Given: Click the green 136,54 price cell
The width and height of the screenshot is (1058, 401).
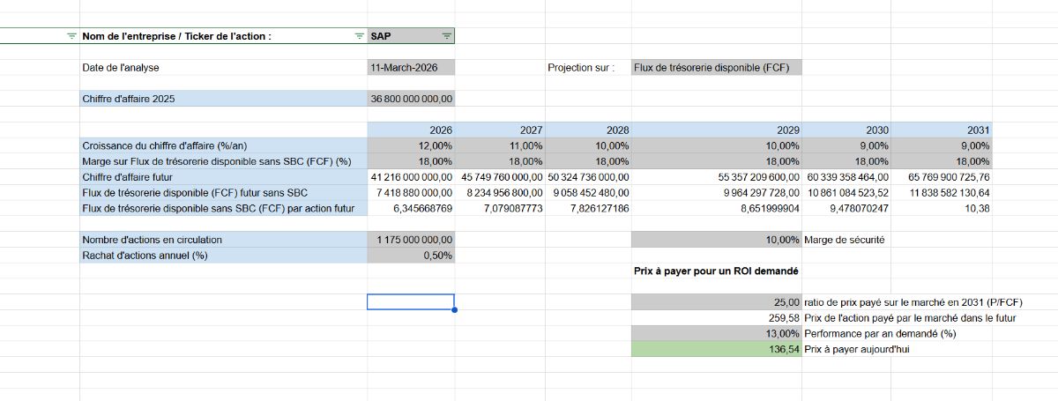Looking at the screenshot, I should tap(717, 350).
